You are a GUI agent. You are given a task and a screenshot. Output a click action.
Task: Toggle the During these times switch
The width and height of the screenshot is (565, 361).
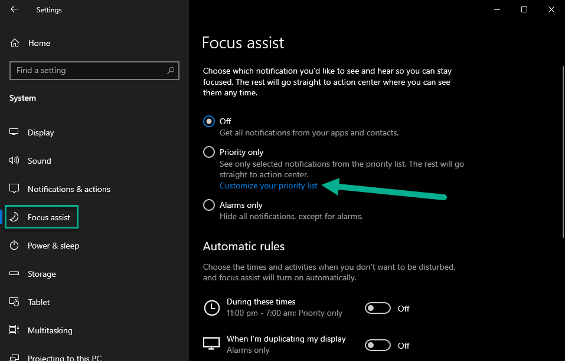[x=378, y=308]
